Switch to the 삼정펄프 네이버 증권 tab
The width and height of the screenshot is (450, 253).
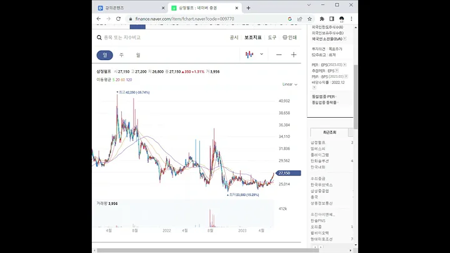[x=204, y=8]
